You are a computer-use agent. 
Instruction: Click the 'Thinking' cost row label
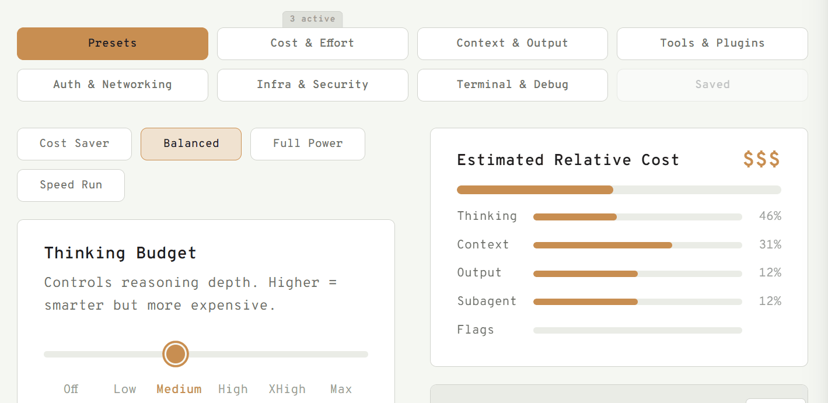[x=487, y=216]
